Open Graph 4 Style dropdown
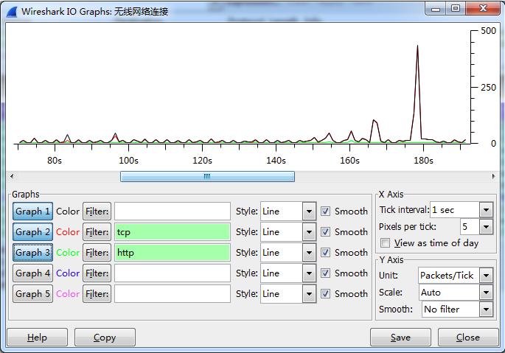 [x=309, y=273]
